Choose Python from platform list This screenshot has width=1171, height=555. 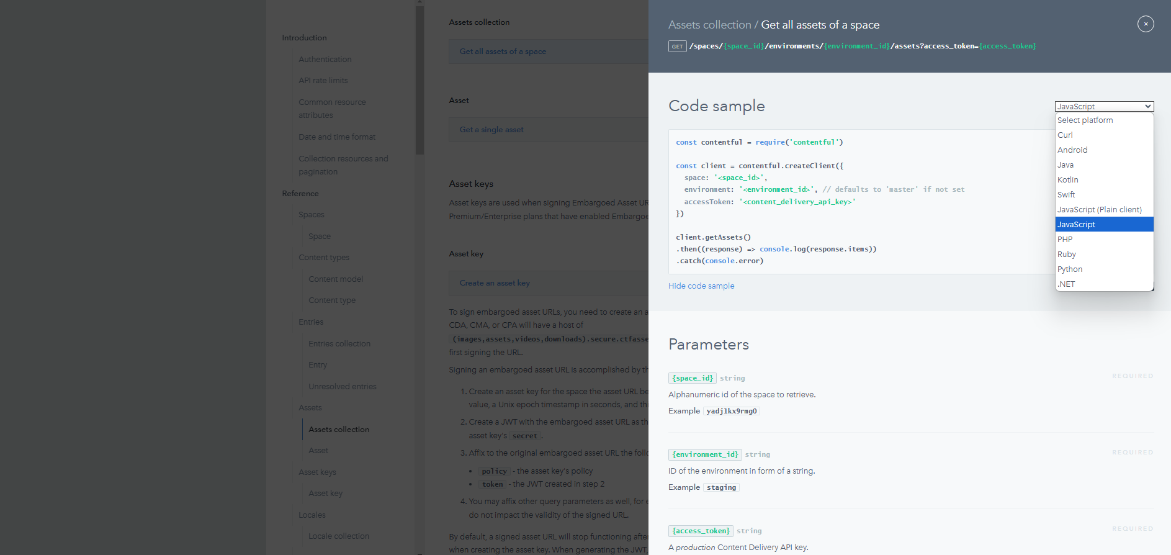click(1104, 269)
